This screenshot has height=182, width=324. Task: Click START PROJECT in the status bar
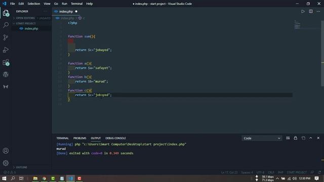(x=297, y=172)
